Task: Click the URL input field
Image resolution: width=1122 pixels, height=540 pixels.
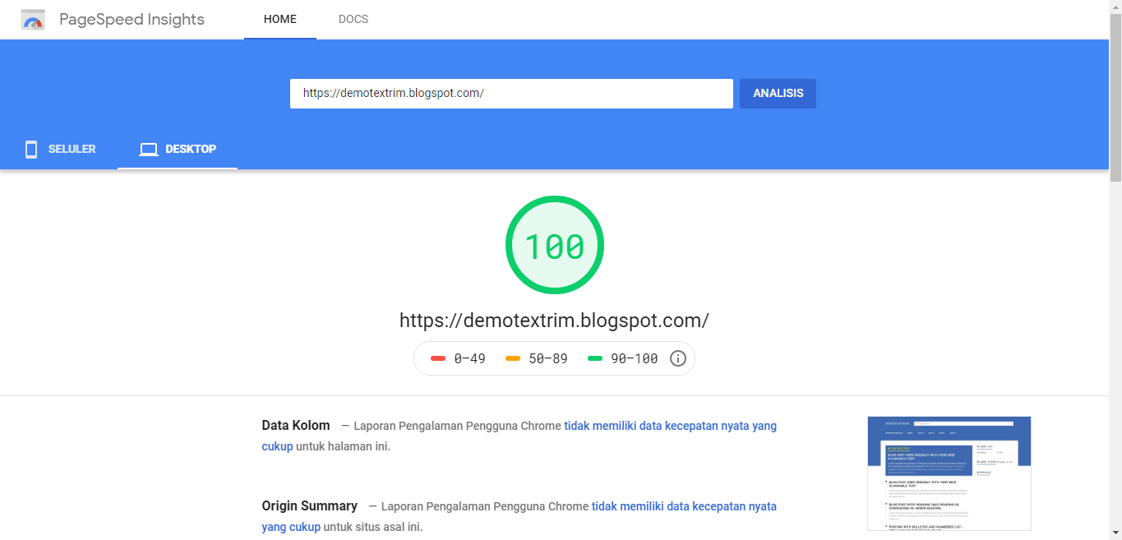Action: point(511,94)
